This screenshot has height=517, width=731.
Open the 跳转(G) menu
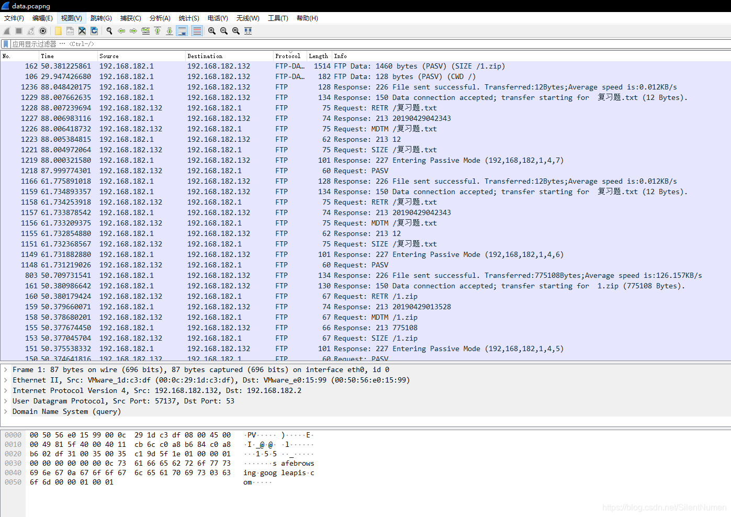(101, 18)
